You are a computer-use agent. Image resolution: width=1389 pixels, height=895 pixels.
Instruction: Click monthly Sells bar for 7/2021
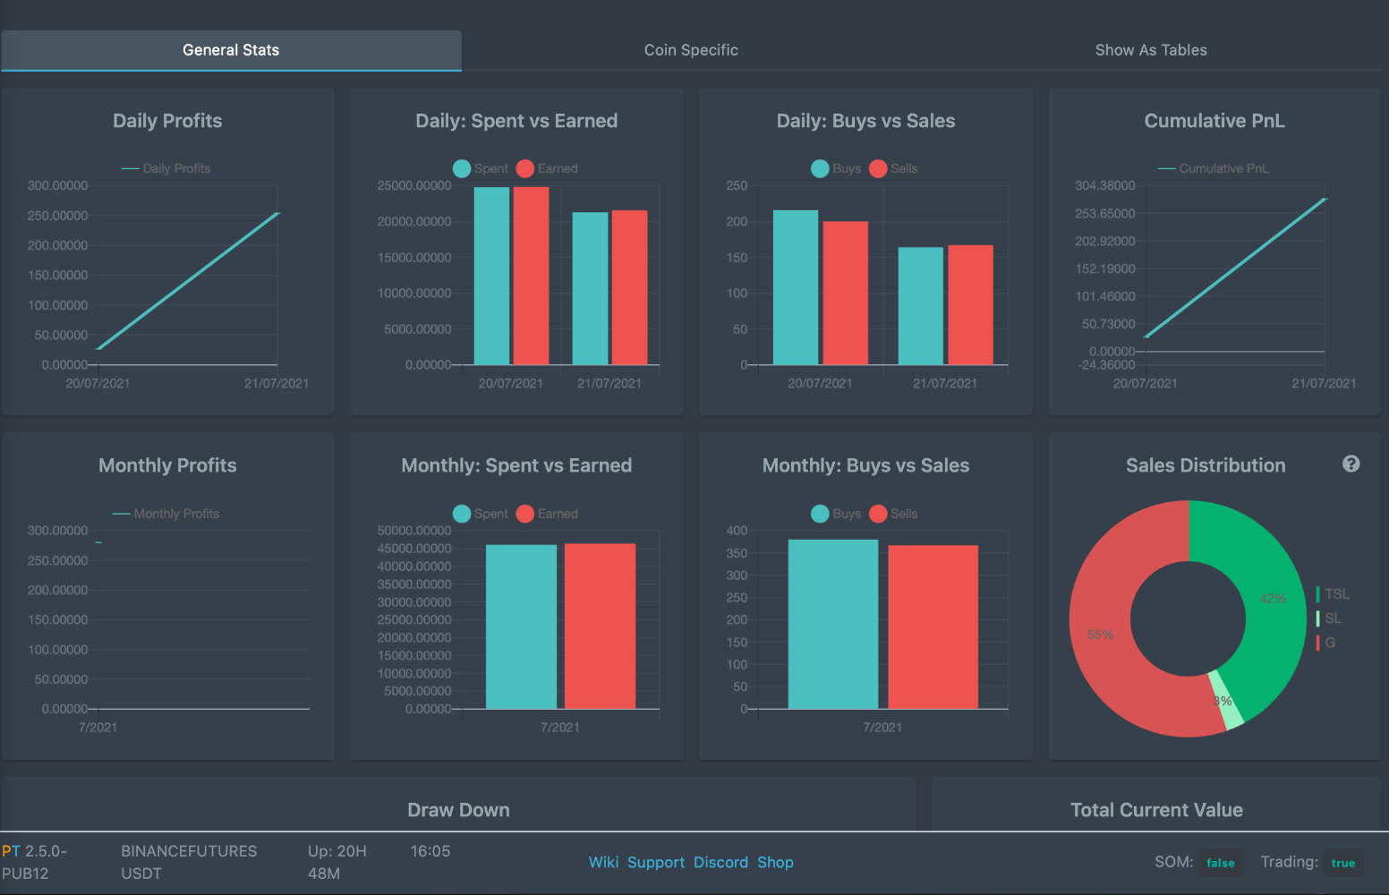tap(933, 626)
